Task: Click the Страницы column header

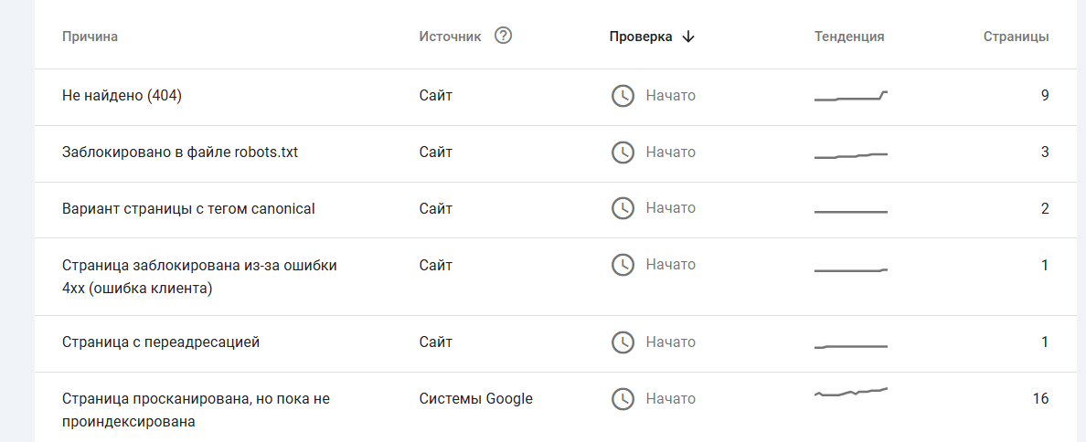Action: point(1016,37)
